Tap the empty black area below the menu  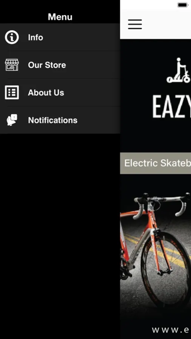coord(60,236)
